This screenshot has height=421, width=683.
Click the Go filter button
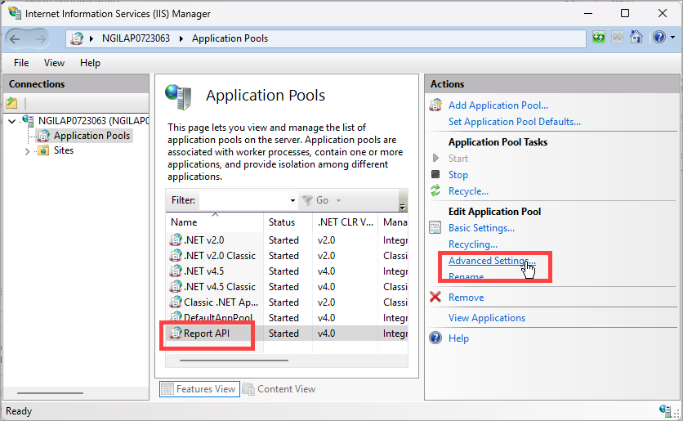pos(315,200)
